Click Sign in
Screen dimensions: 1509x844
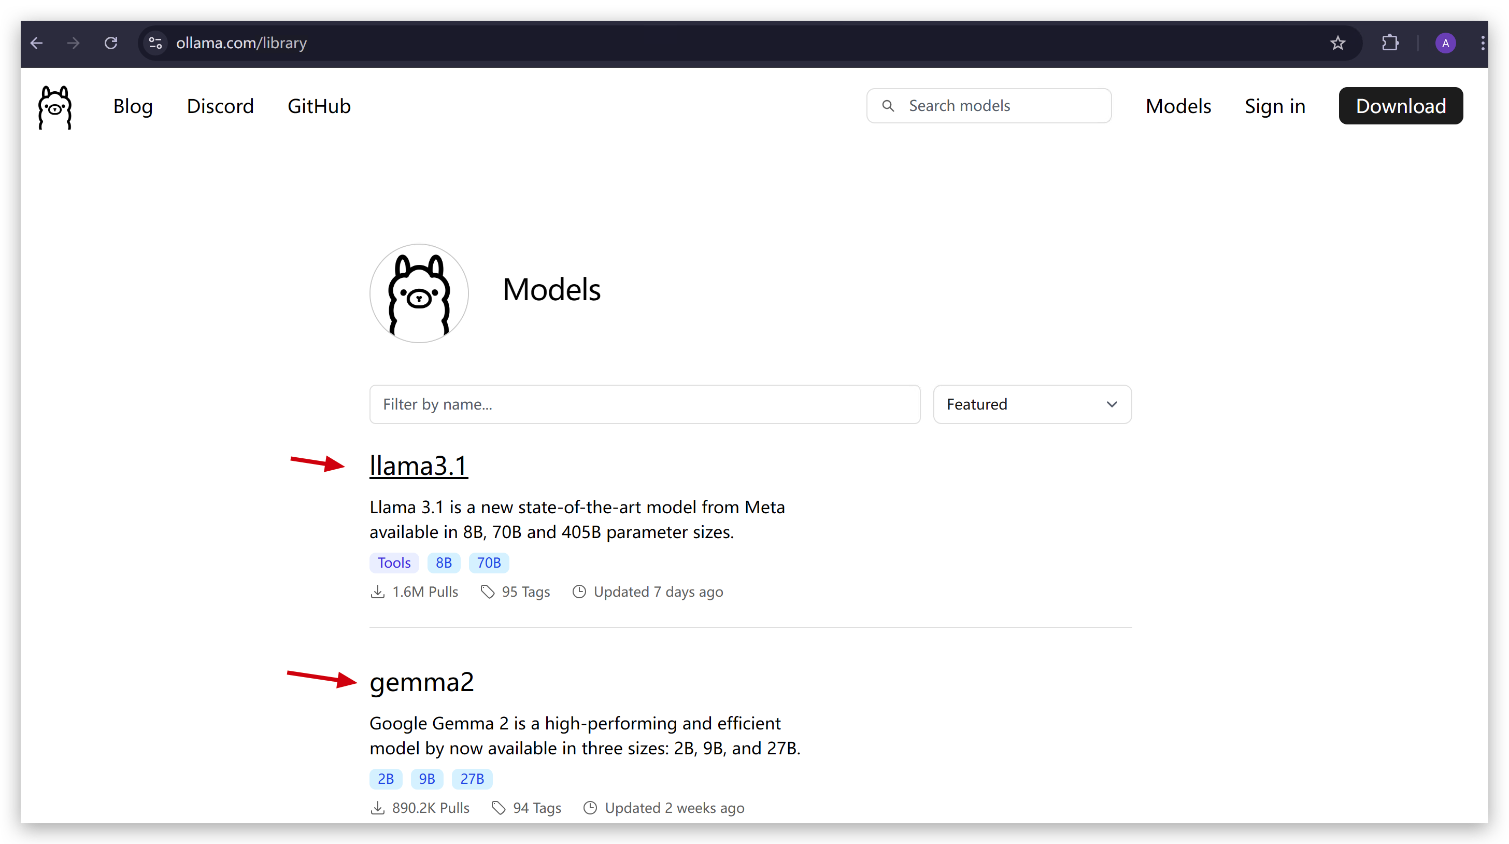pyautogui.click(x=1275, y=106)
